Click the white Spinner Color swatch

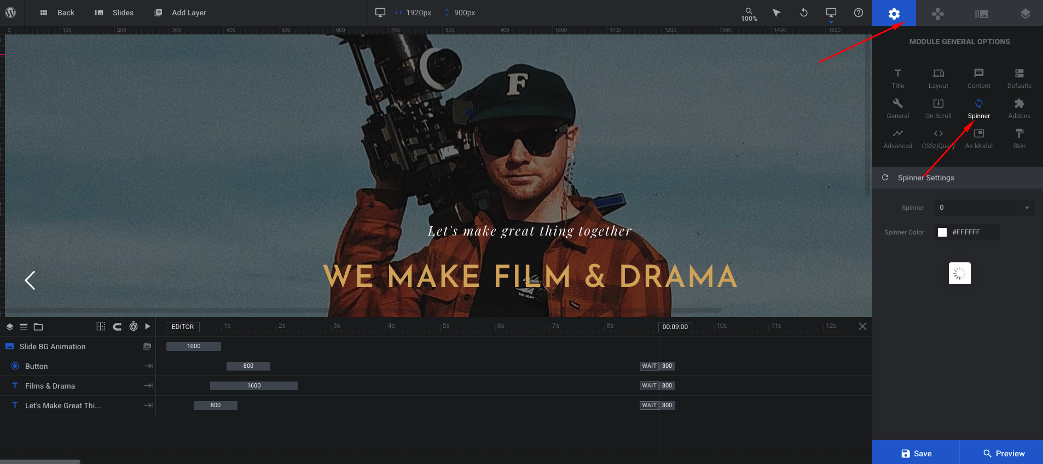tap(942, 232)
